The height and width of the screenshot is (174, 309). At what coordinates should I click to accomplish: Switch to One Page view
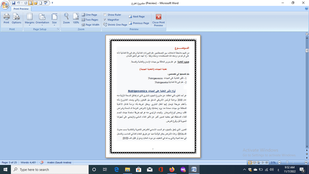89,14
